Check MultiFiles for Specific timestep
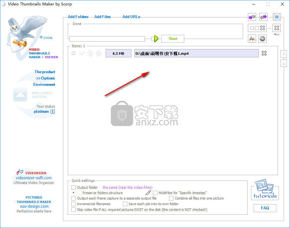This screenshot has width=290, height=228. (155, 193)
